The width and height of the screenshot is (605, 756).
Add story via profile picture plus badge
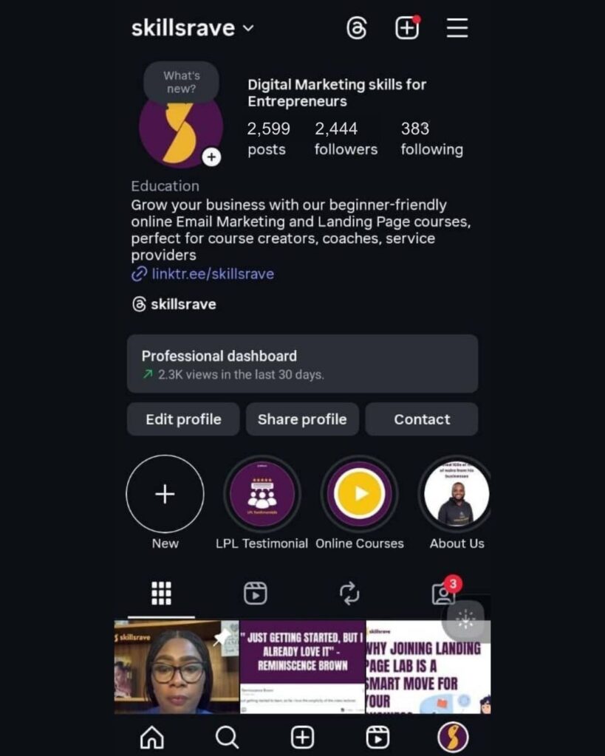pos(211,157)
